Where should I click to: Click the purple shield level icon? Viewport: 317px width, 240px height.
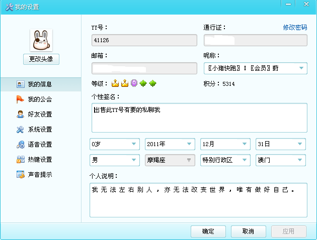tap(134, 83)
